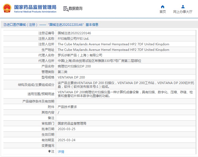This screenshot has width=198, height=157.
Task: Open 网上办事大厅 via person icon
Action: 183,7
